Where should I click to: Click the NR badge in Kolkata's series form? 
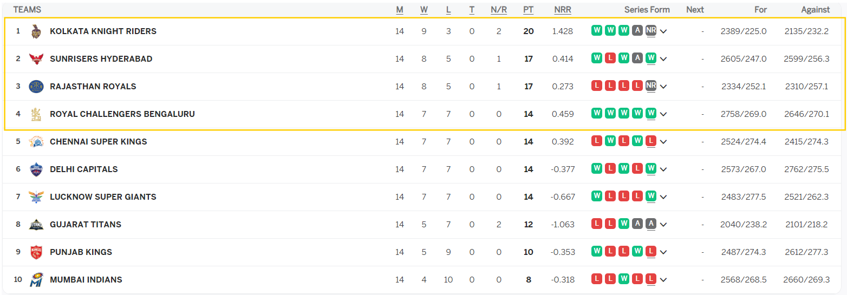(651, 31)
